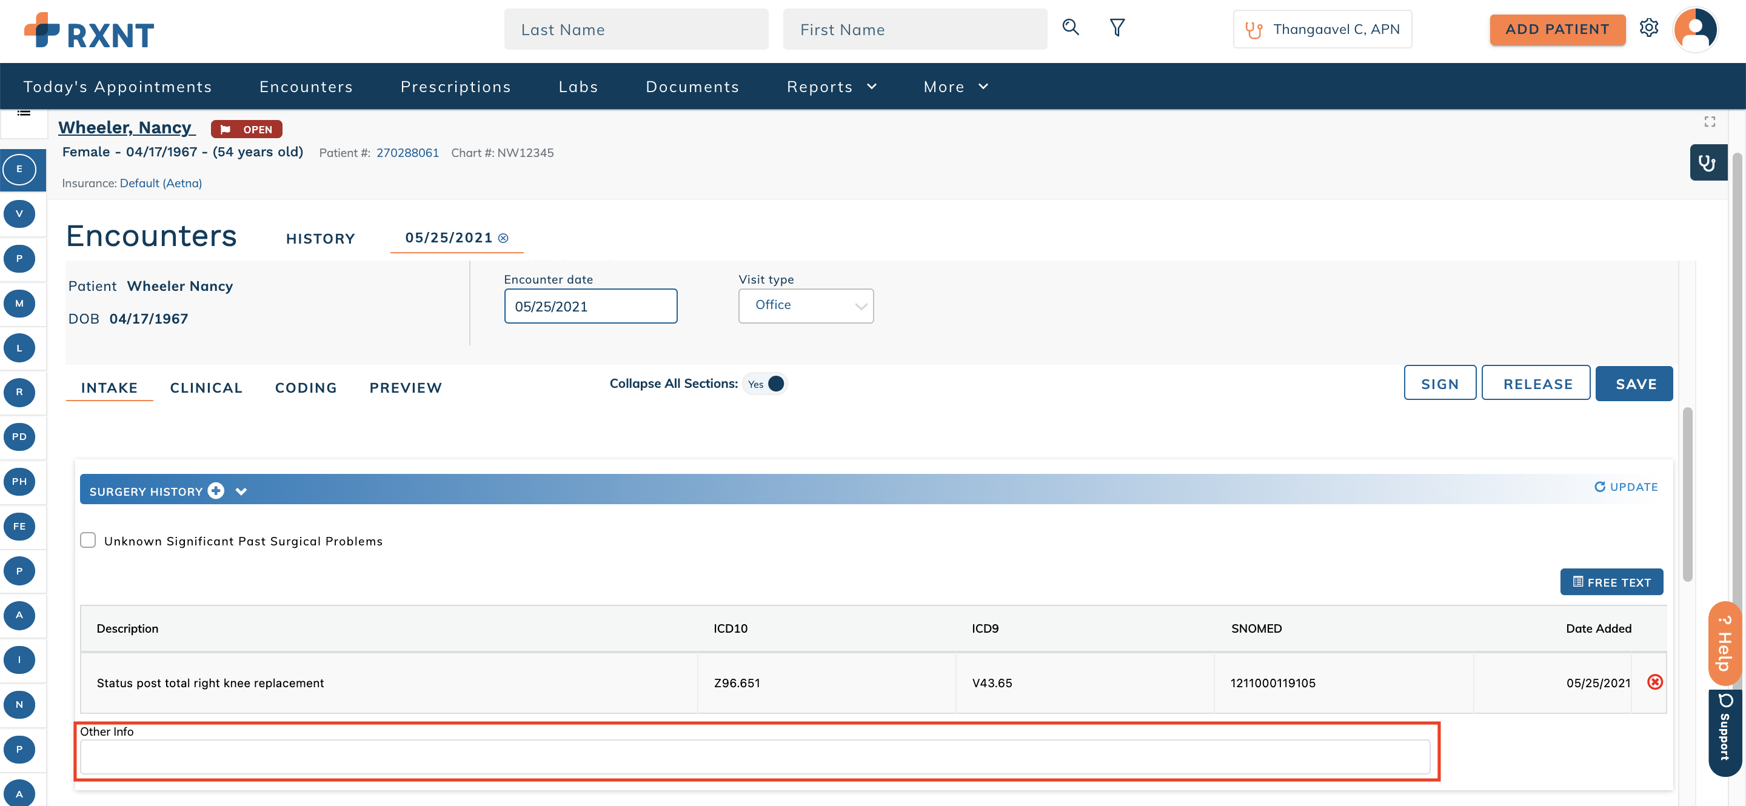The width and height of the screenshot is (1746, 806).
Task: Select the E sidebar circle
Action: coord(19,169)
